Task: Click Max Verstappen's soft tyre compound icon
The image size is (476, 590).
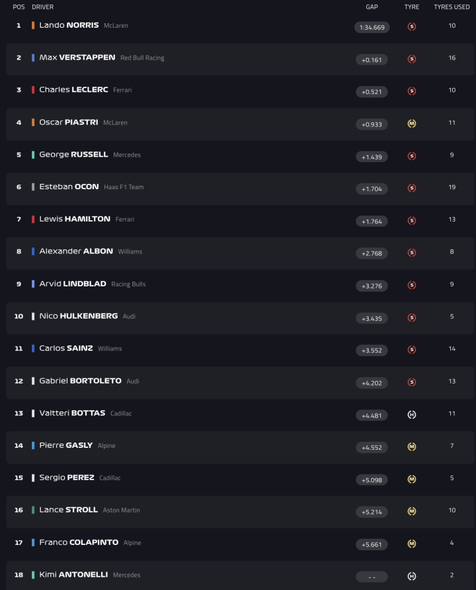Action: 412,60
